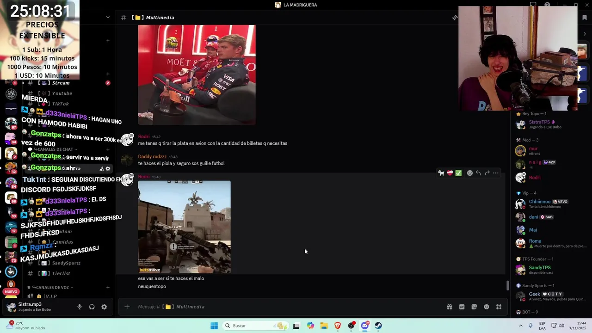Open Copilot from the taskbar

310,326
